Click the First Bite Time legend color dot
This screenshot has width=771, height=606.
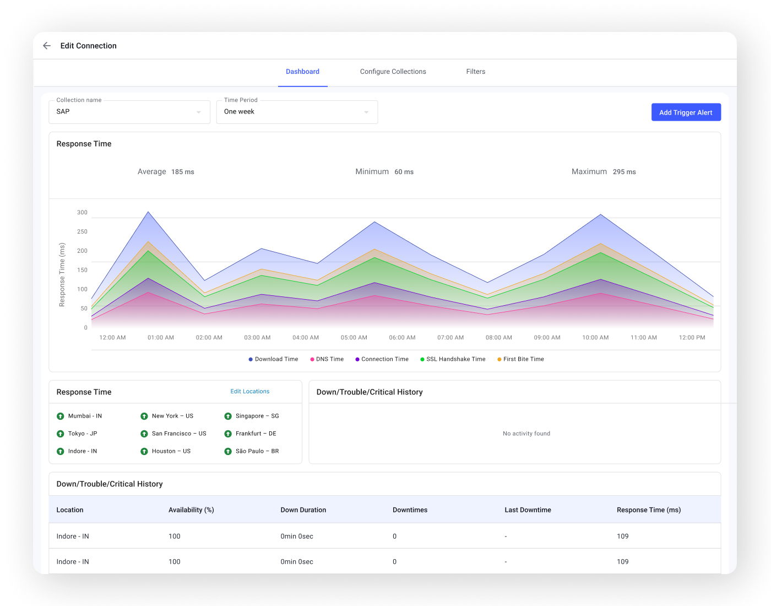[499, 359]
